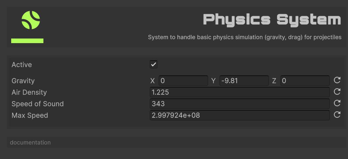Click the green tennis ball logo icon

(x=31, y=20)
